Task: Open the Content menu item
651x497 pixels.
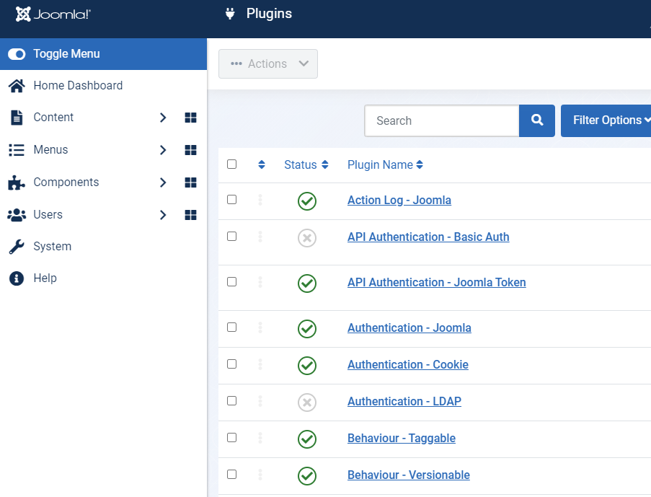Action: point(53,117)
